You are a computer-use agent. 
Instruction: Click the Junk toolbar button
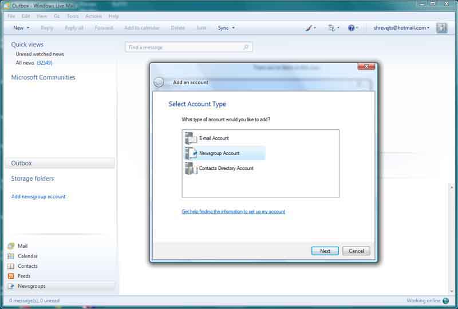[202, 28]
